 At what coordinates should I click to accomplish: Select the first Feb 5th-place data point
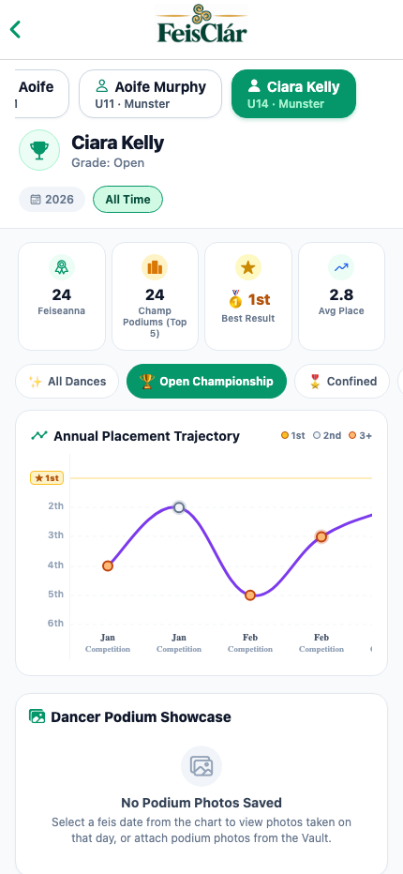[250, 595]
